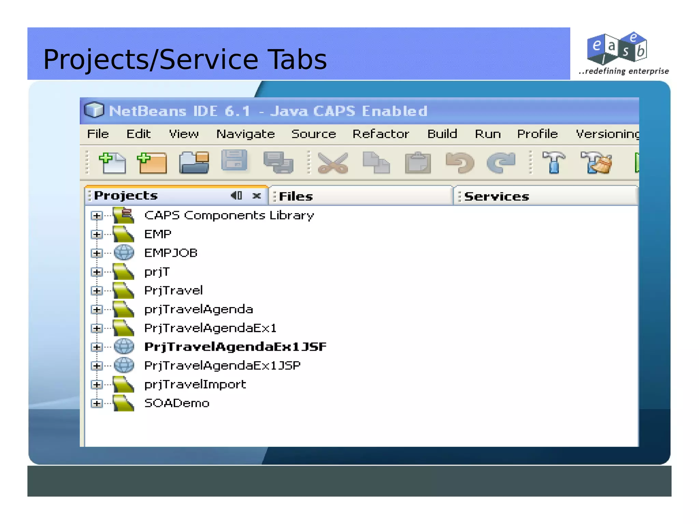
Task: Select the PrjTravelAgendaEx1 project
Action: [210, 328]
